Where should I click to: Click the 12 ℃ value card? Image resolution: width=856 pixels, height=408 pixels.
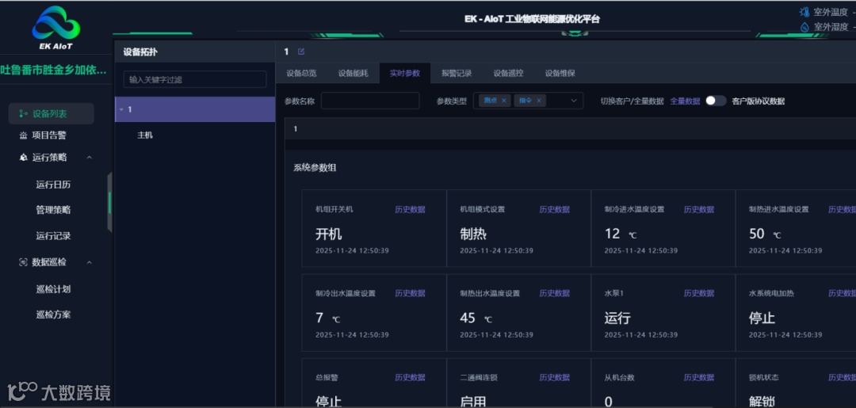pos(663,228)
